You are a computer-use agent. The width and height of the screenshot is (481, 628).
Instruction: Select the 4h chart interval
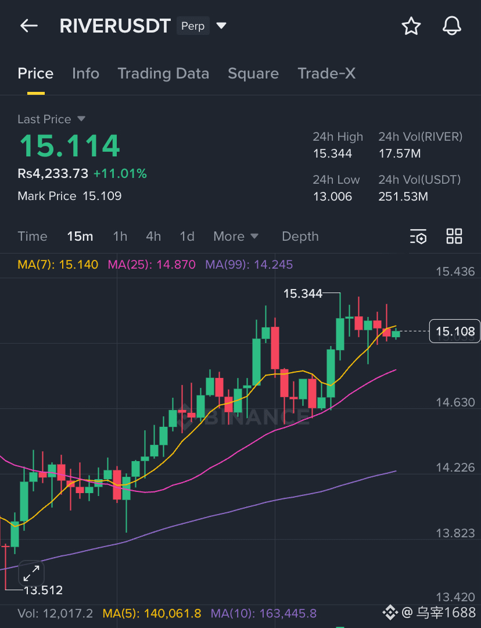tap(153, 236)
